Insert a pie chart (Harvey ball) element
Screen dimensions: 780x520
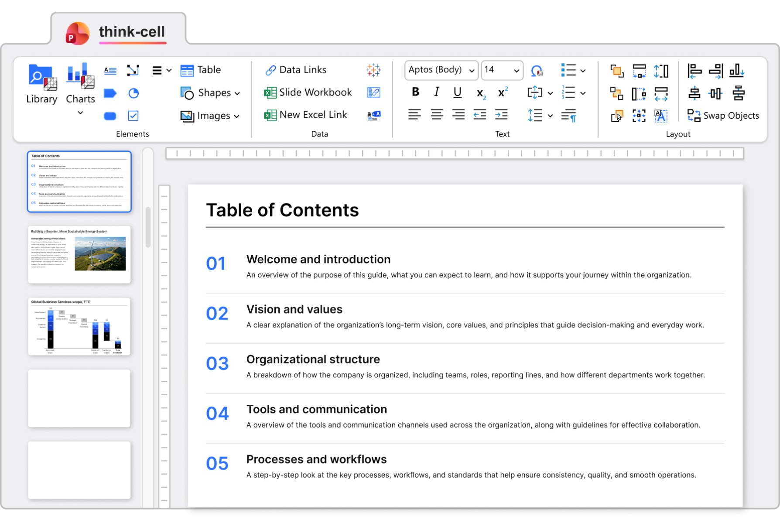[133, 93]
